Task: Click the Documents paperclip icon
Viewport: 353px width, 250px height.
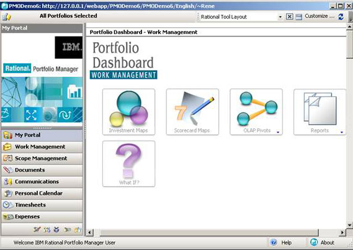Action: point(8,170)
